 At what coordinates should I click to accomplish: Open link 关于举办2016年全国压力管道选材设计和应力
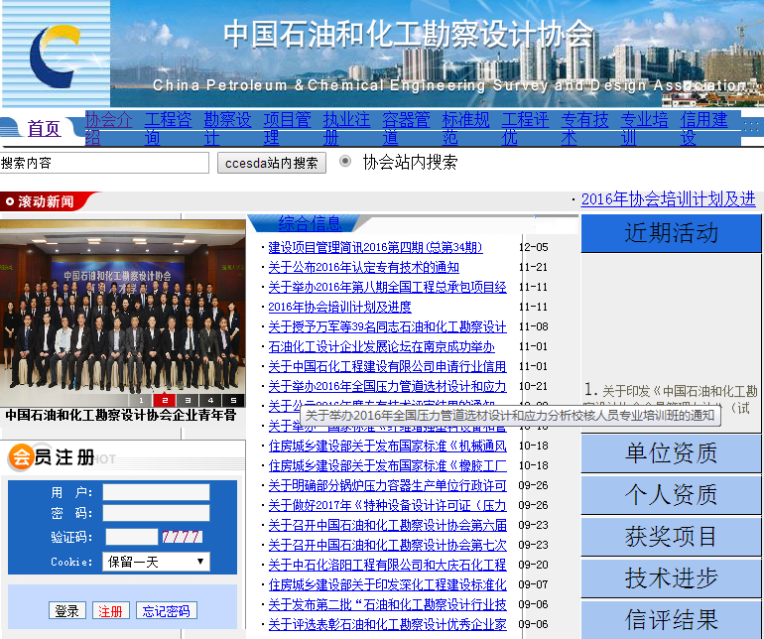click(387, 387)
